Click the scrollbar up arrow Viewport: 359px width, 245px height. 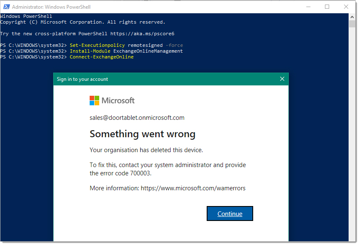coord(352,17)
